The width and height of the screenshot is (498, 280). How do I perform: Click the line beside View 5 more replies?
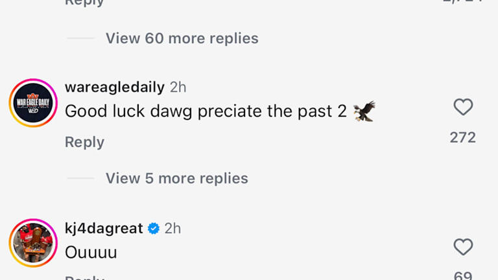click(x=80, y=178)
